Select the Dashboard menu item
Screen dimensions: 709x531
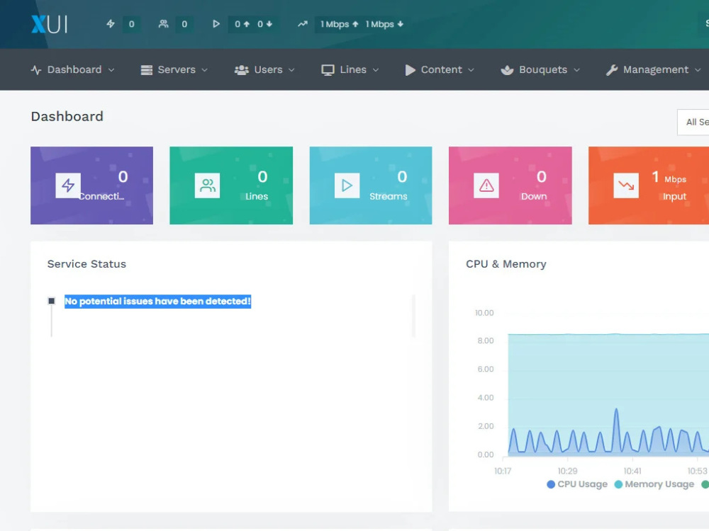pyautogui.click(x=73, y=69)
